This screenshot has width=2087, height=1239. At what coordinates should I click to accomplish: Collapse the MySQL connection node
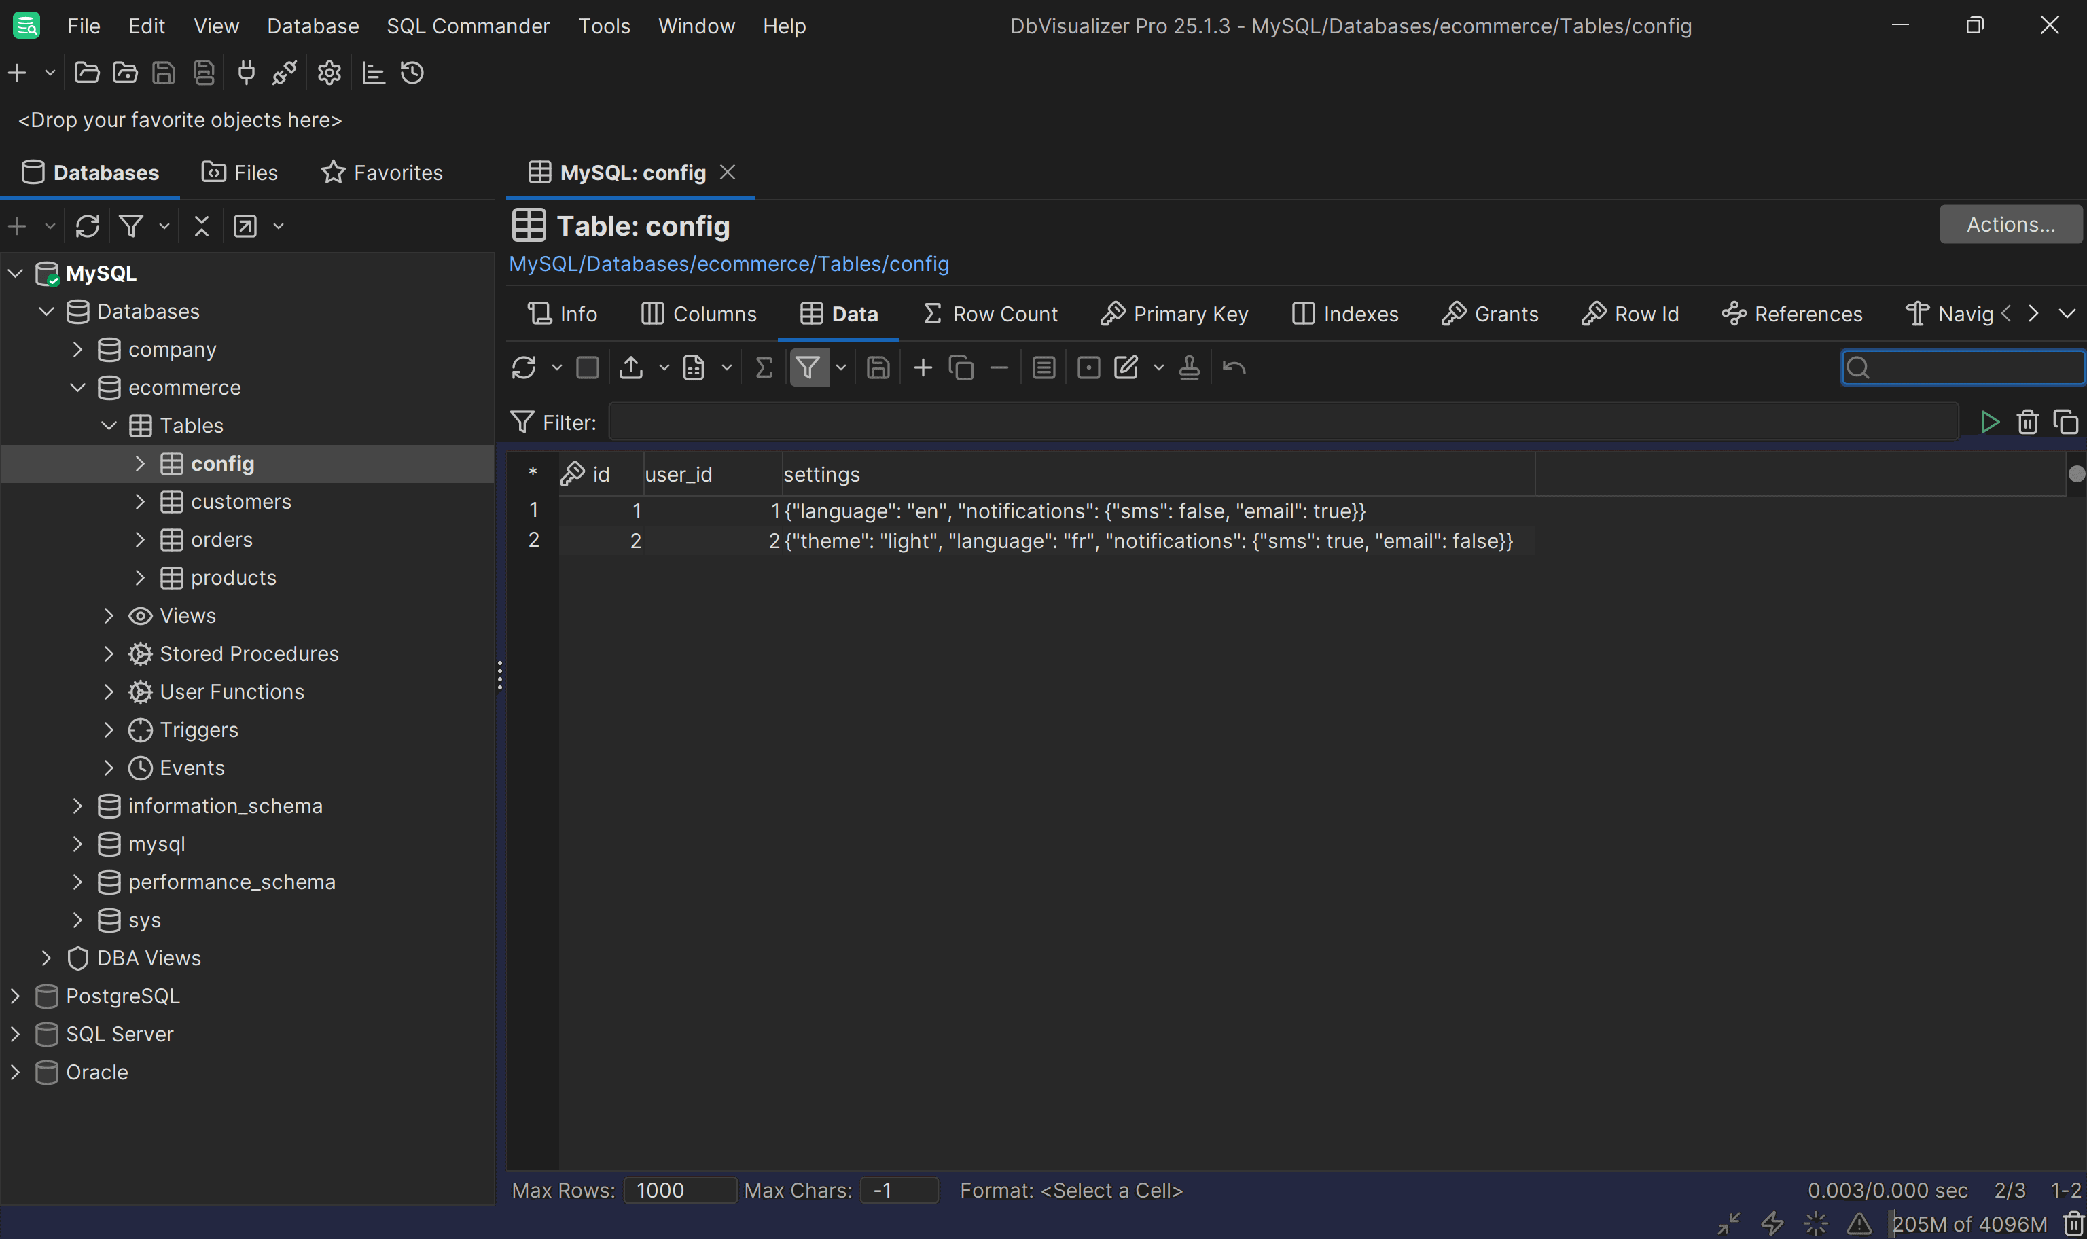(15, 273)
